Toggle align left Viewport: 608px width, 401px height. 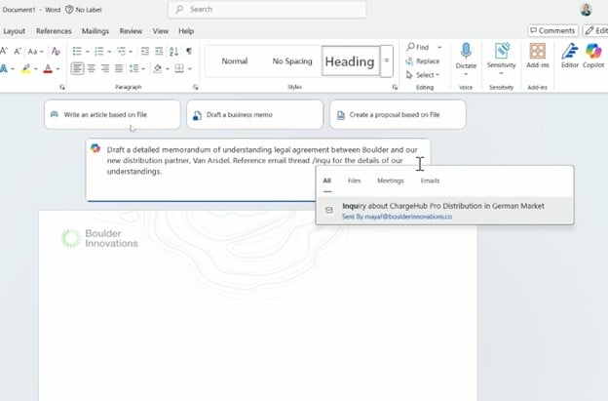[77, 68]
